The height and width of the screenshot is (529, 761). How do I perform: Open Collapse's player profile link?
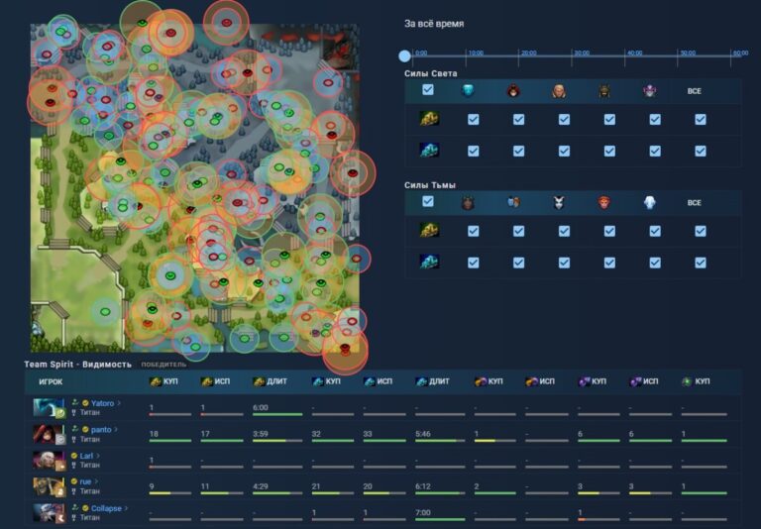tap(106, 508)
